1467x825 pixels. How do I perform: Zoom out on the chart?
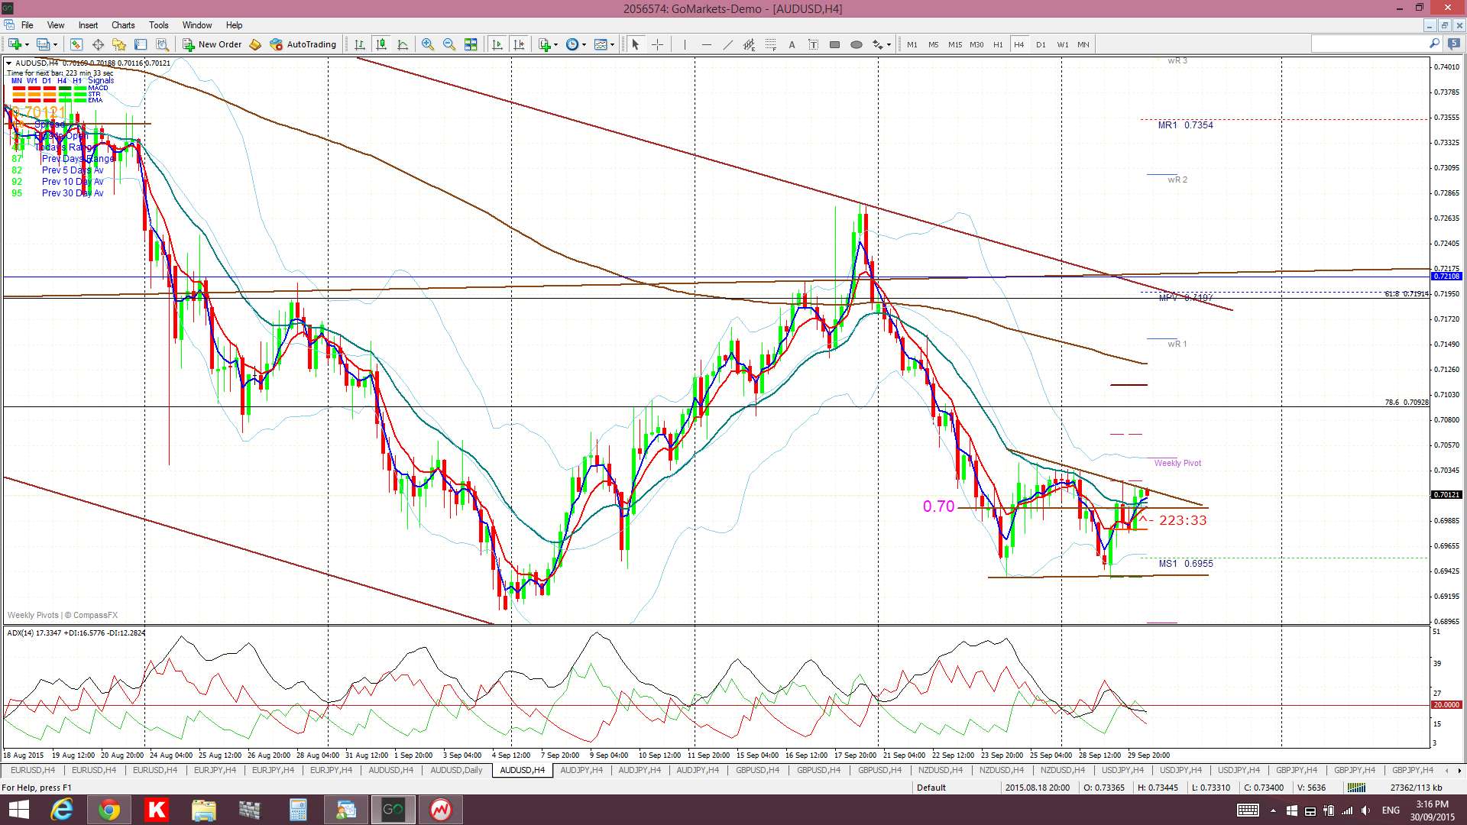449,44
